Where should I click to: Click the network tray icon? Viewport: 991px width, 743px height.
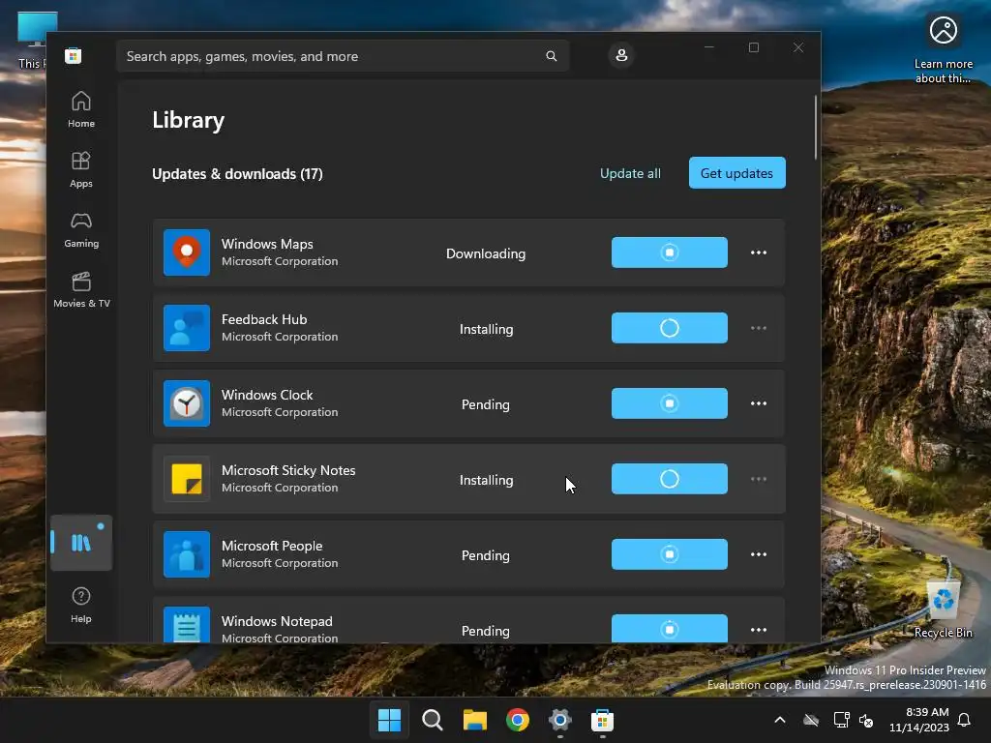point(841,720)
